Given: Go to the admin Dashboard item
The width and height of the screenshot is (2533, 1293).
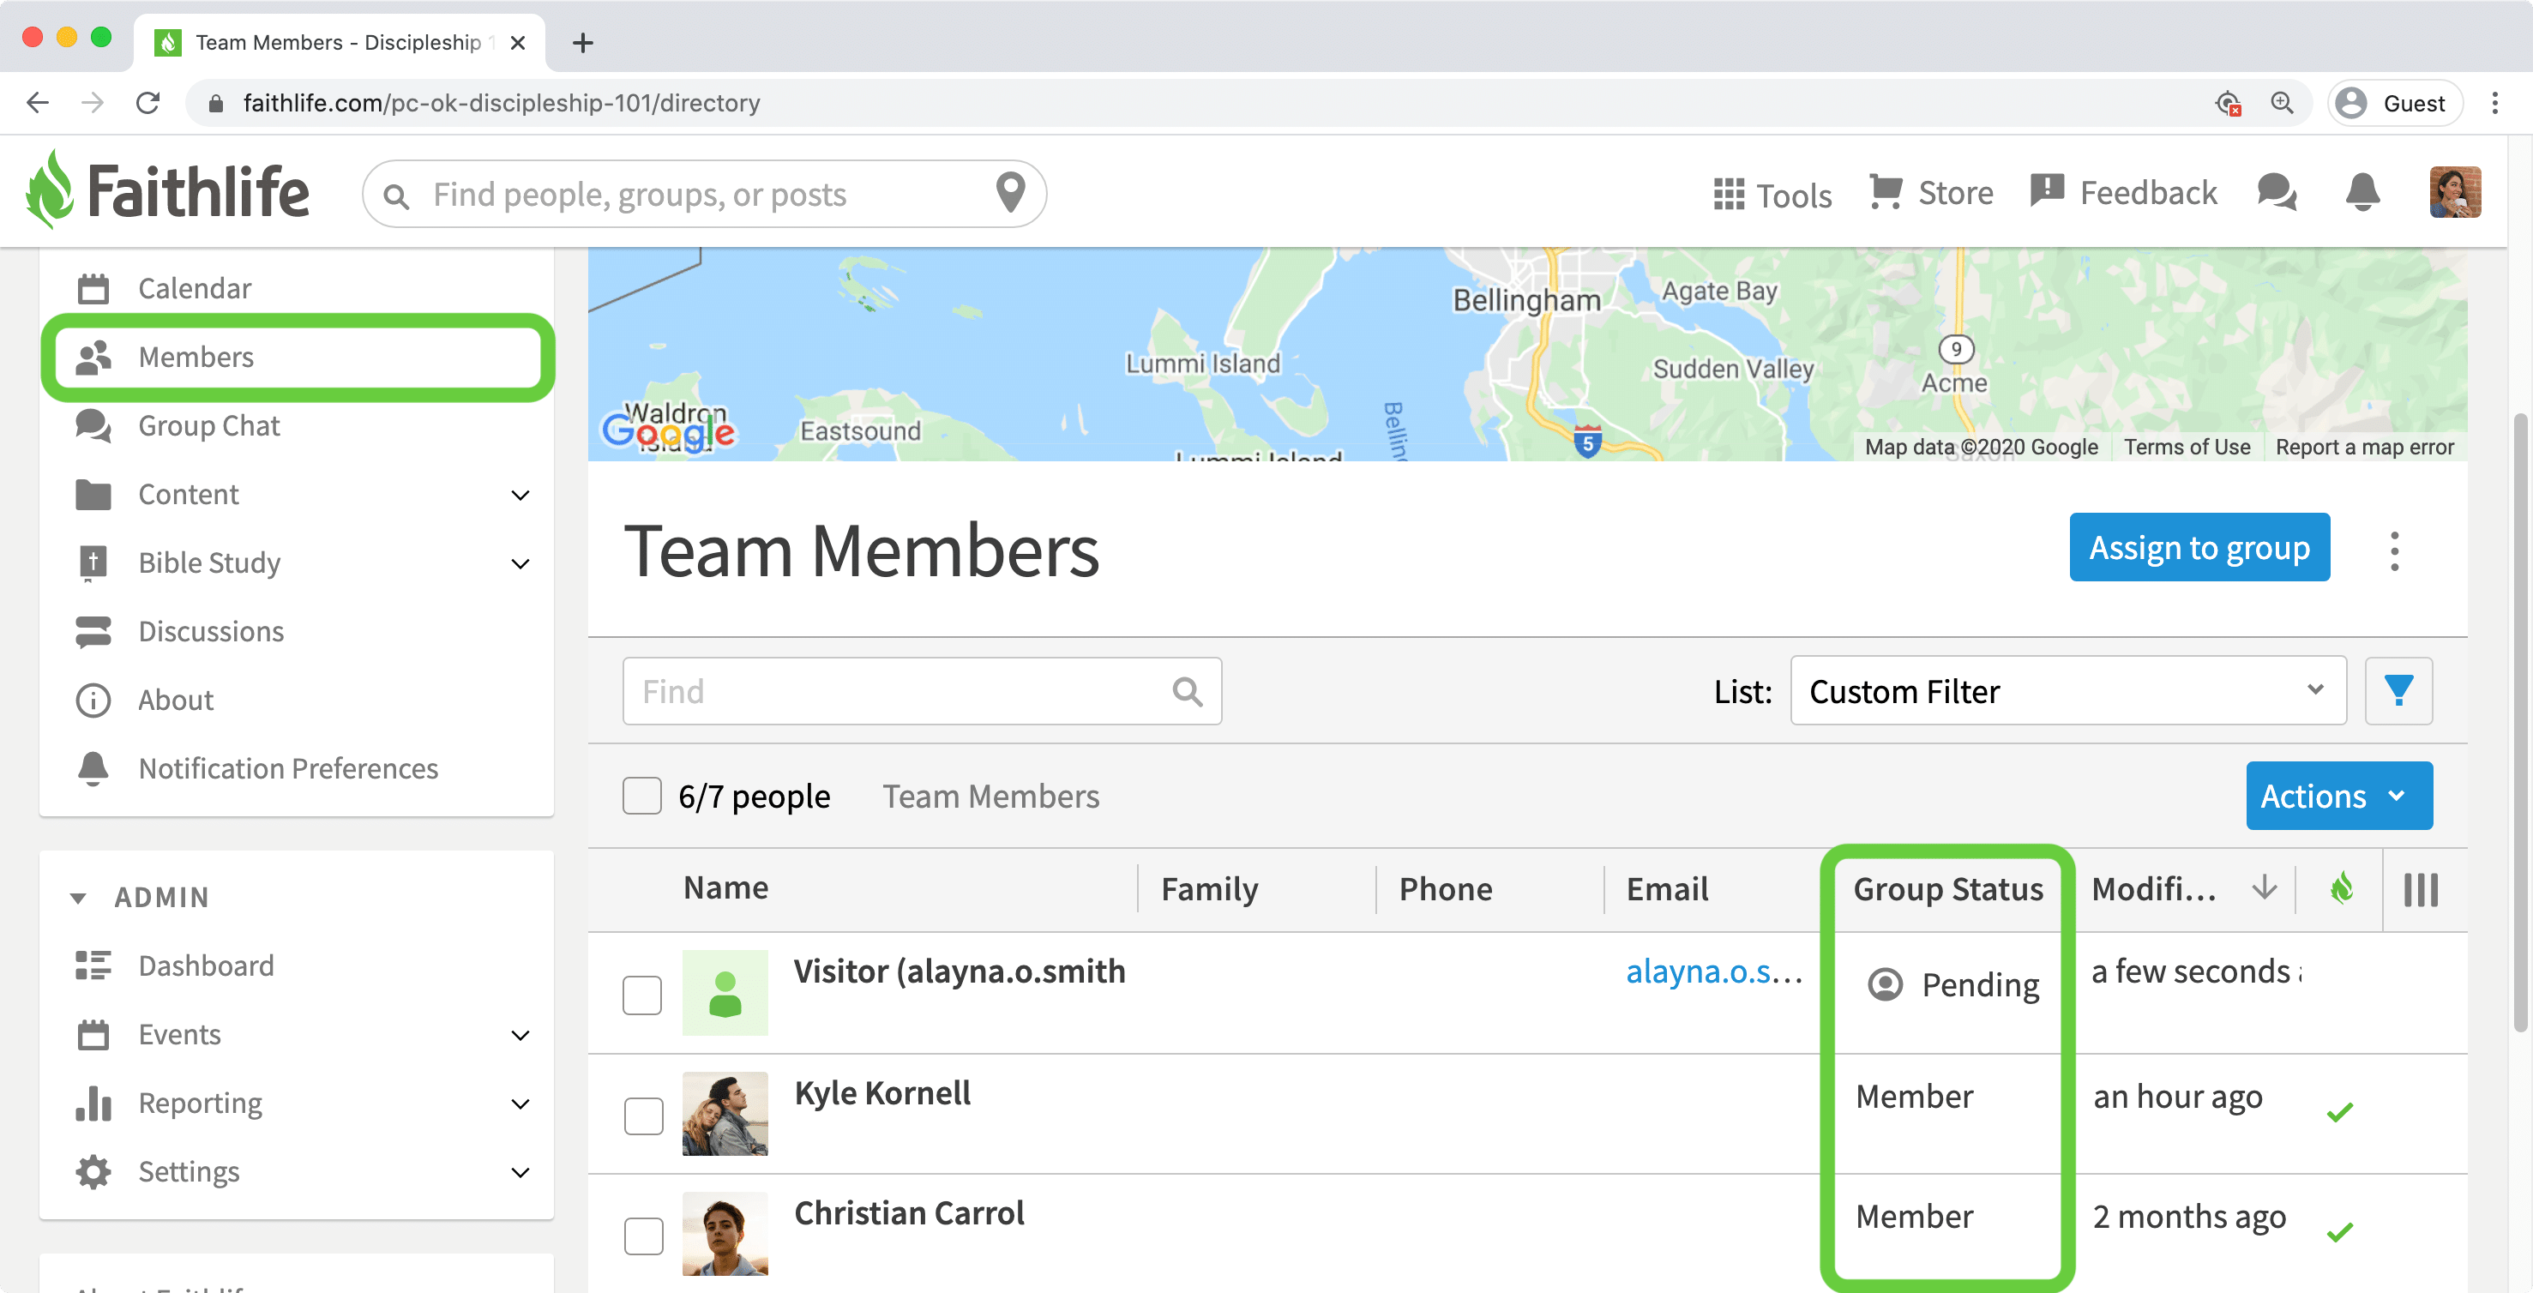Looking at the screenshot, I should [206, 965].
